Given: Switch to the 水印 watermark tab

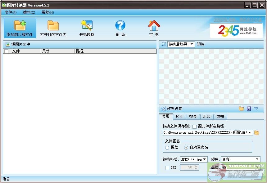Looking at the screenshot, I should (x=206, y=117).
